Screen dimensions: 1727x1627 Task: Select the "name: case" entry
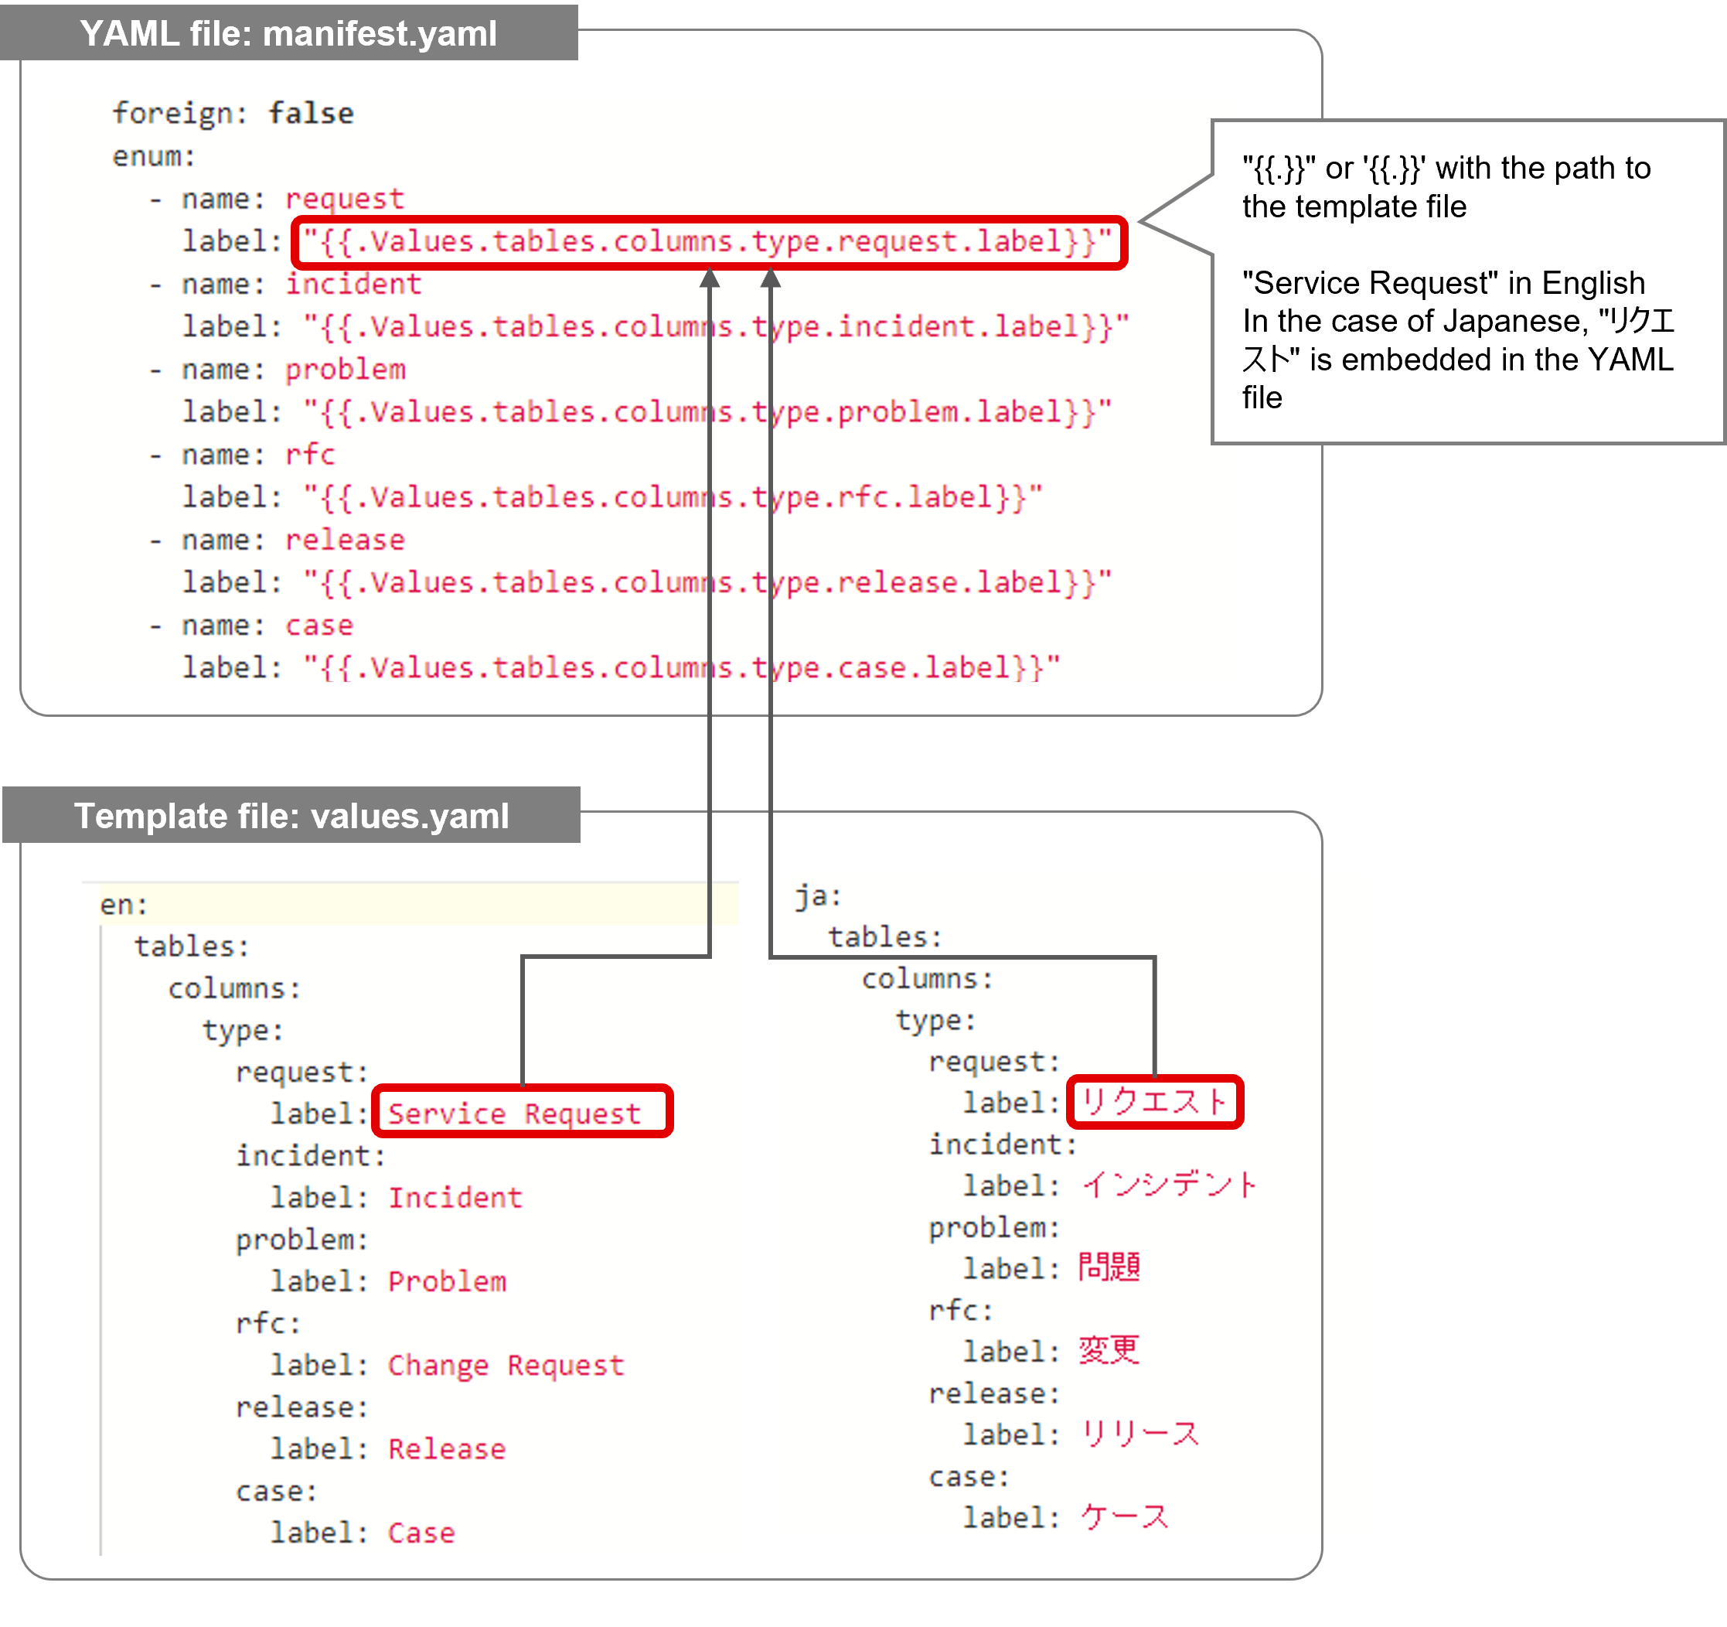pyautogui.click(x=261, y=624)
